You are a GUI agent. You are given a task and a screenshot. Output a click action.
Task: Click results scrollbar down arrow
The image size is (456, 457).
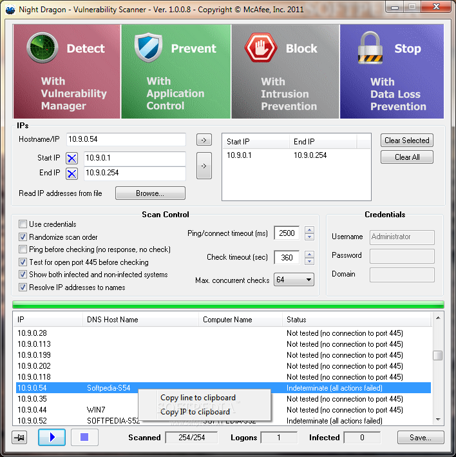tap(438, 420)
